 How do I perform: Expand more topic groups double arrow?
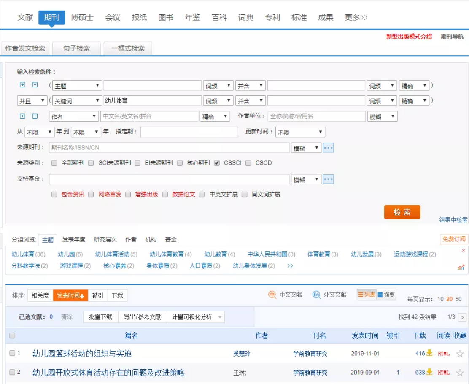coord(290,266)
